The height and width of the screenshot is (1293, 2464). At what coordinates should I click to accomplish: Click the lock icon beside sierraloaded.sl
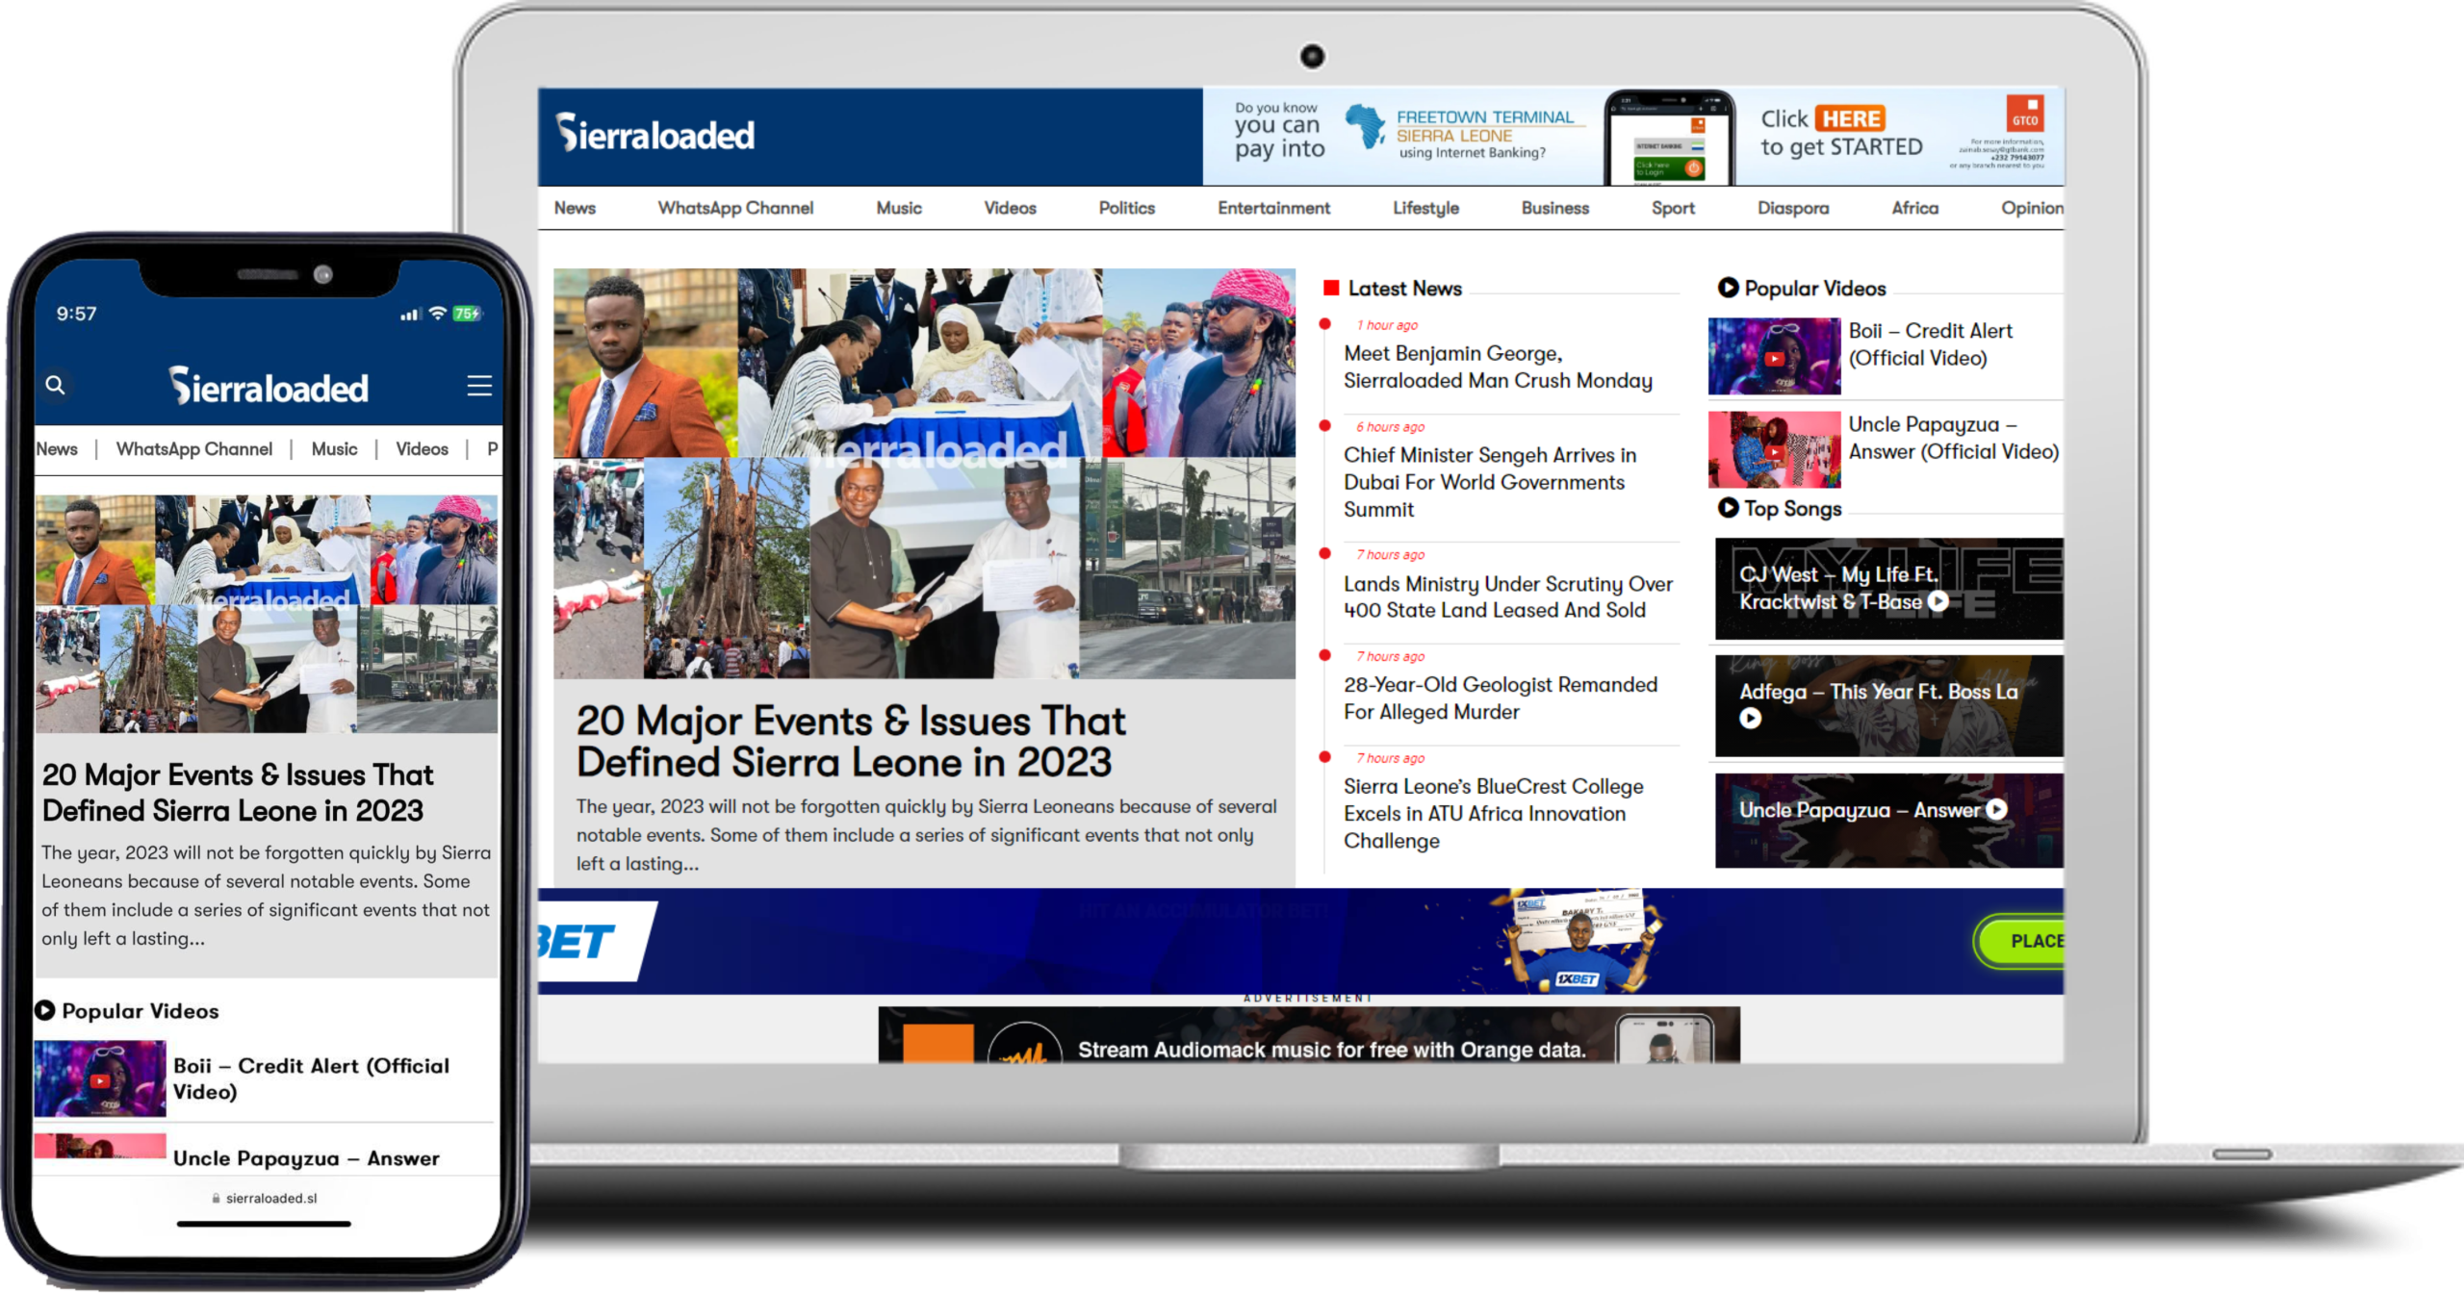(x=216, y=1198)
